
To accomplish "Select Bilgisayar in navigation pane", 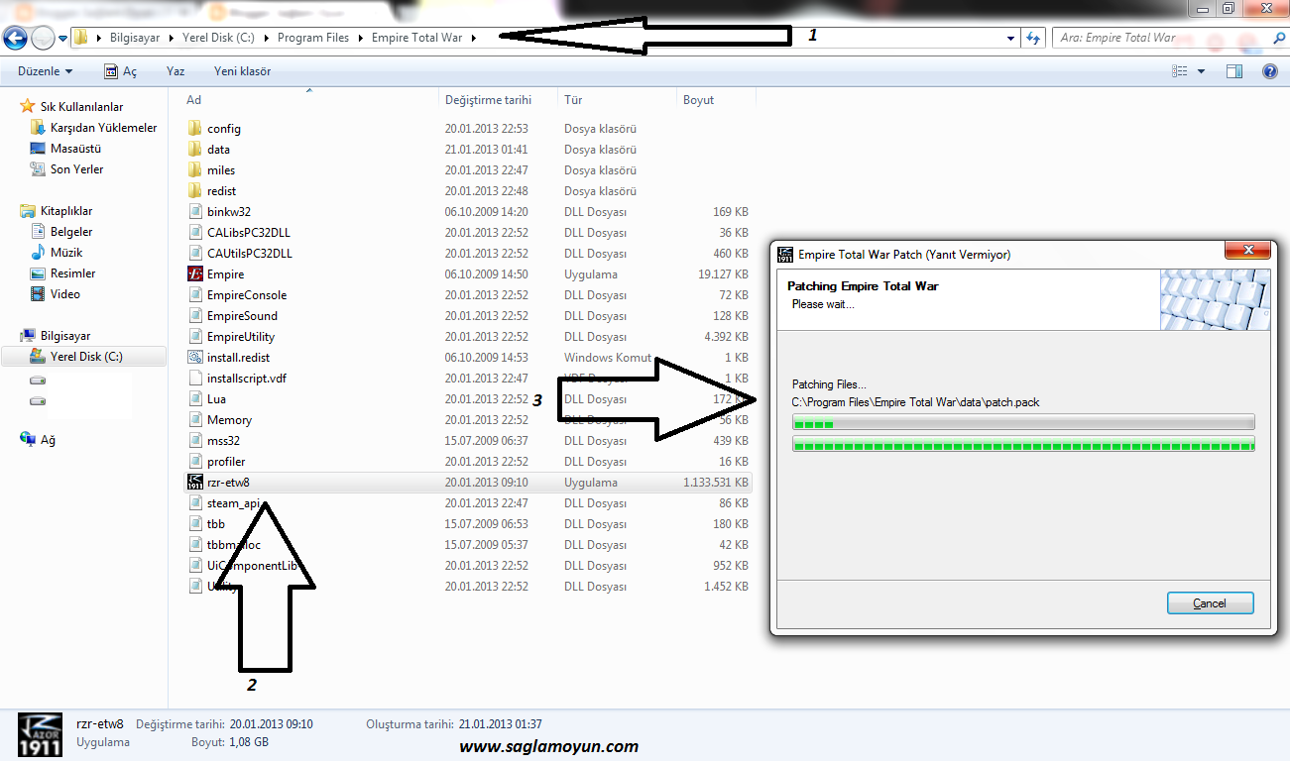I will click(x=64, y=335).
